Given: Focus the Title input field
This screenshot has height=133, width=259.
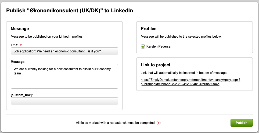Looking at the screenshot, I should pyautogui.click(x=64, y=51).
